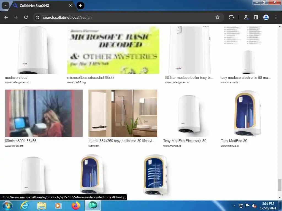Open the Windows Start menu

pos(7,206)
